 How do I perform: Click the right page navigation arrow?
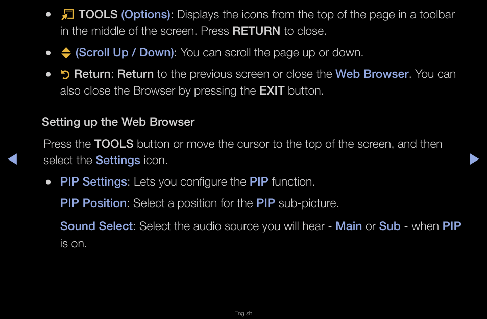click(474, 159)
